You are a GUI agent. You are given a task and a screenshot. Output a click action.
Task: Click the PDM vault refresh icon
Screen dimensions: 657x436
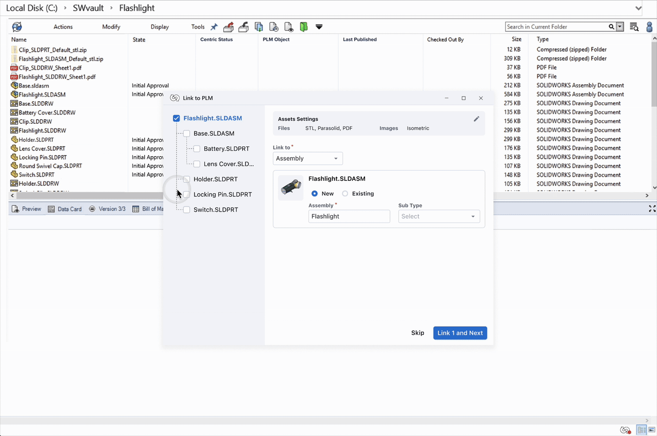coord(17,27)
